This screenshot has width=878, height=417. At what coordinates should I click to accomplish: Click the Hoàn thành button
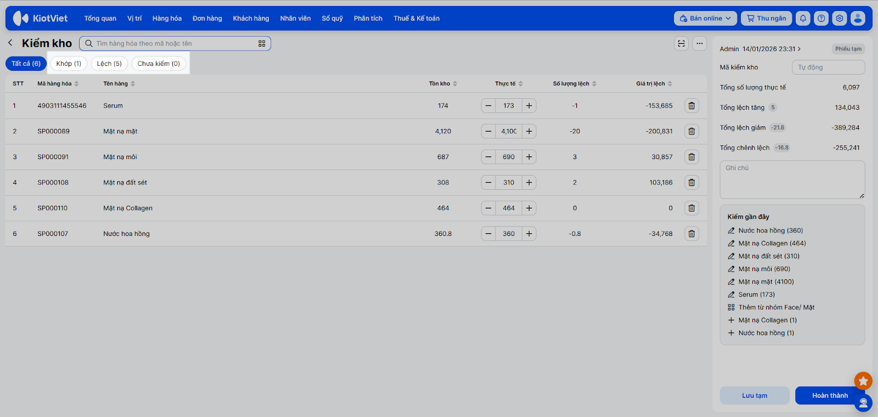click(x=830, y=396)
